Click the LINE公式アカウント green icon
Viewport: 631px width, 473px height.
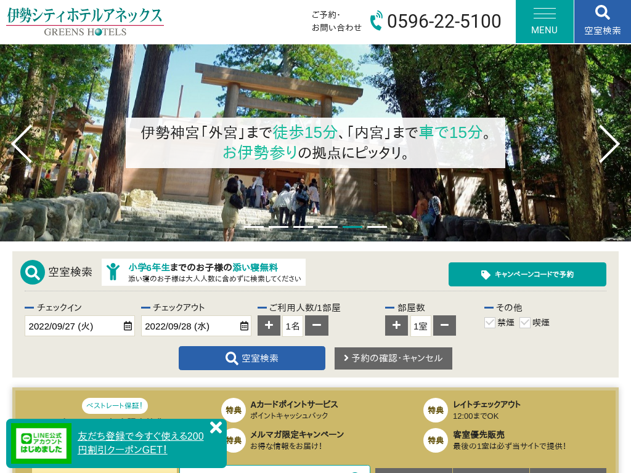[41, 443]
